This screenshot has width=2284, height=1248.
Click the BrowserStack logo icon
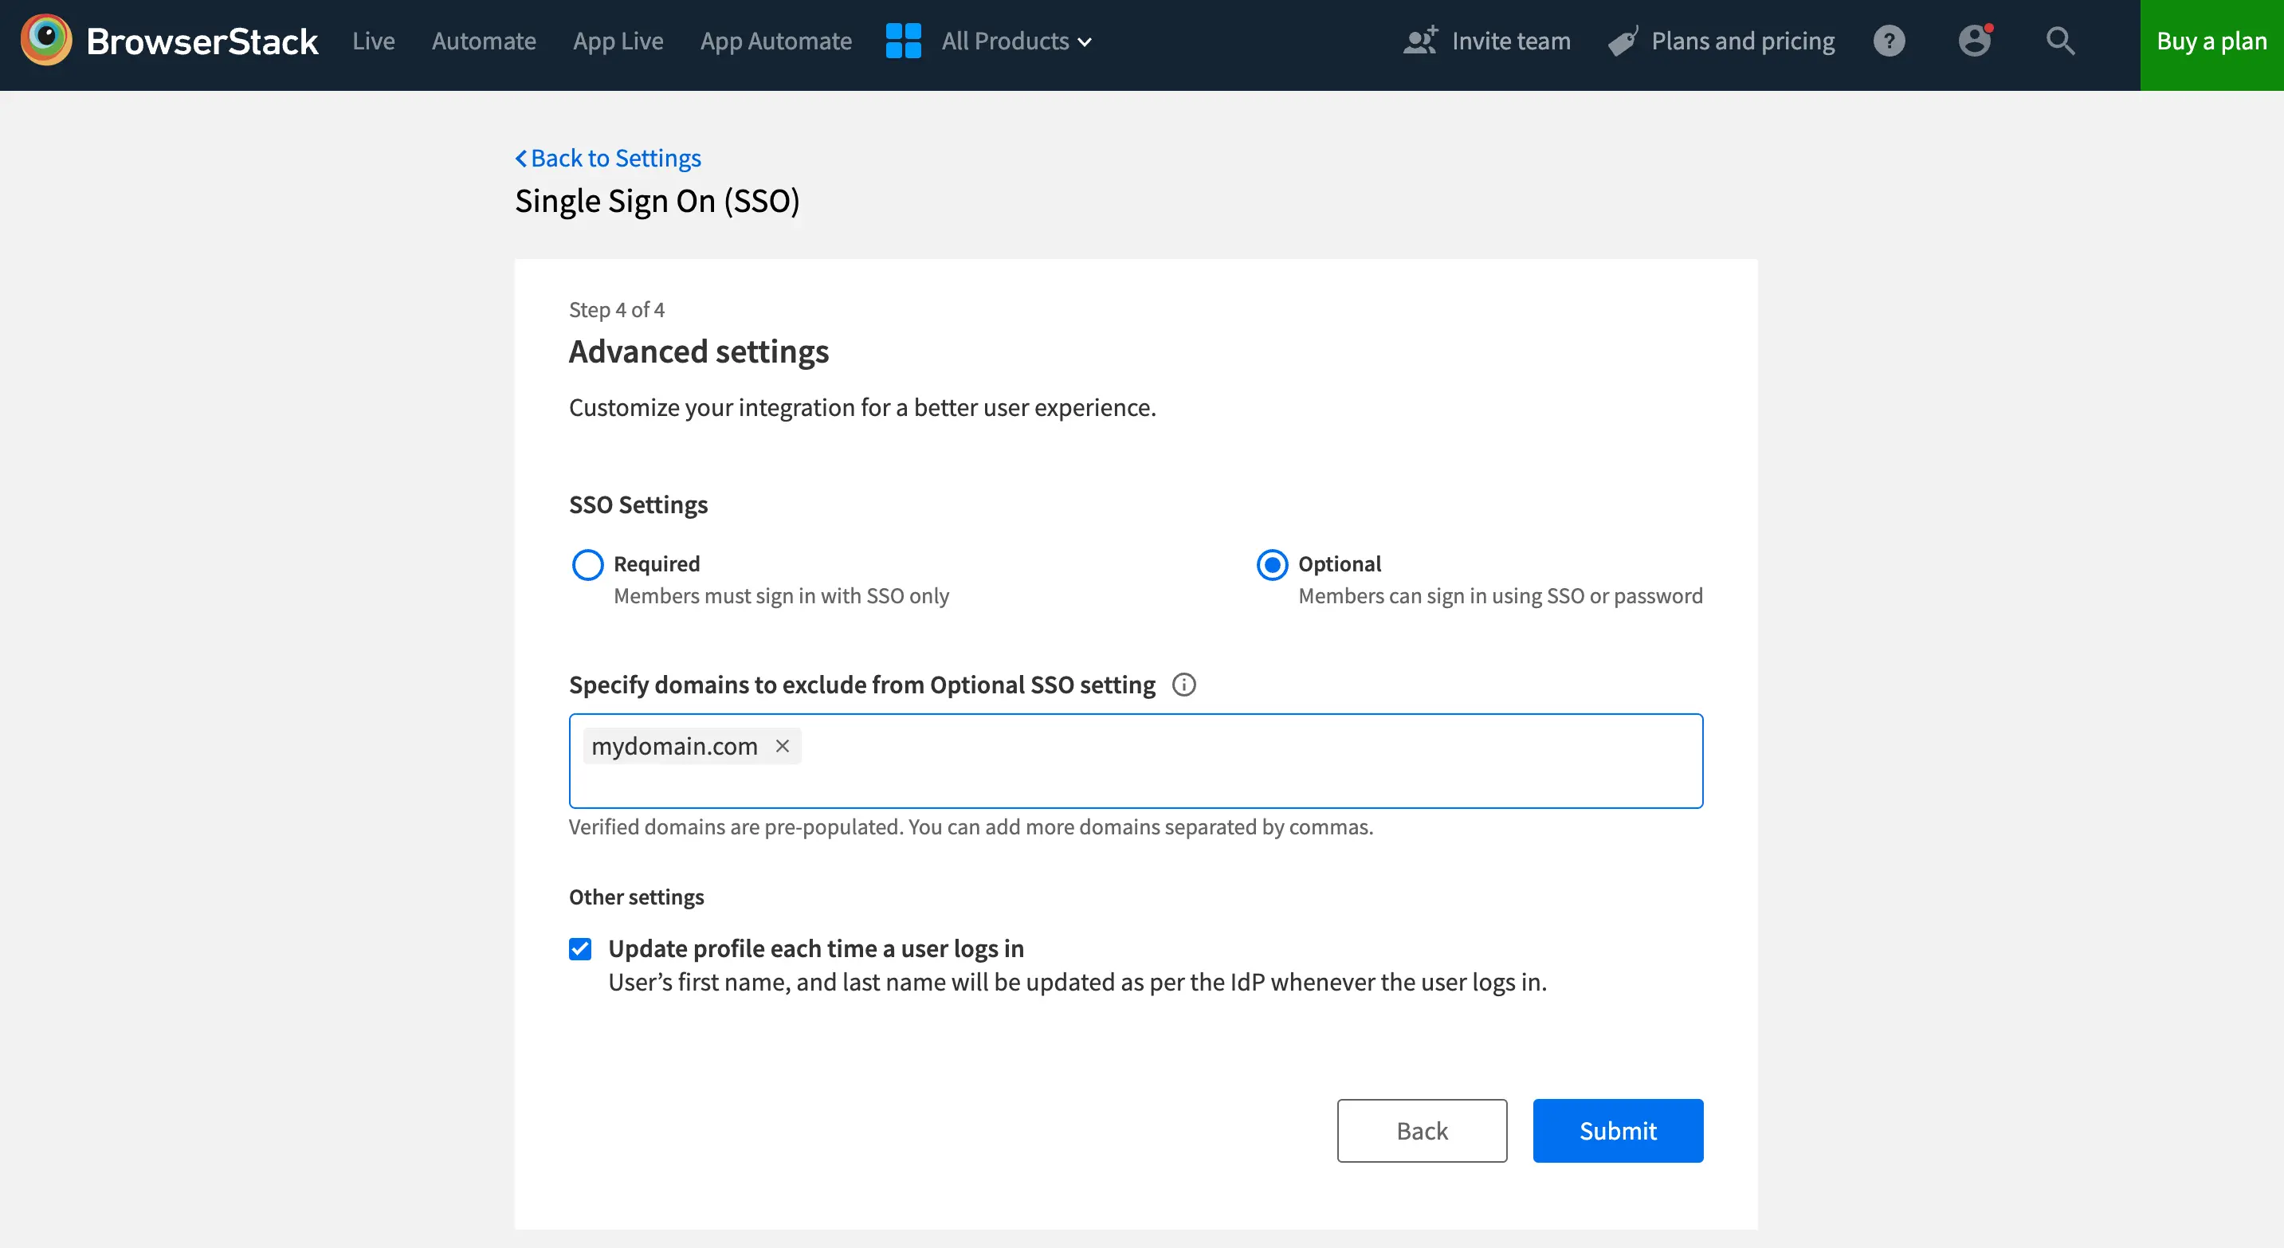pos(46,41)
